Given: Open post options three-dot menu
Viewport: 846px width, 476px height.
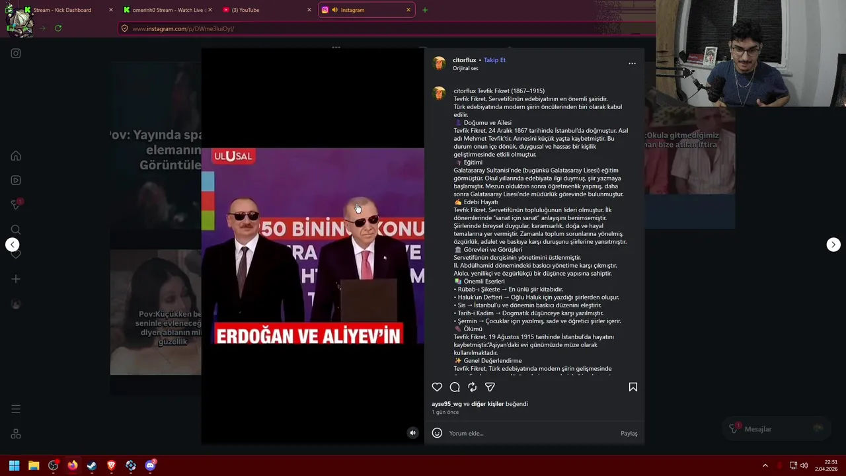Looking at the screenshot, I should pyautogui.click(x=632, y=63).
